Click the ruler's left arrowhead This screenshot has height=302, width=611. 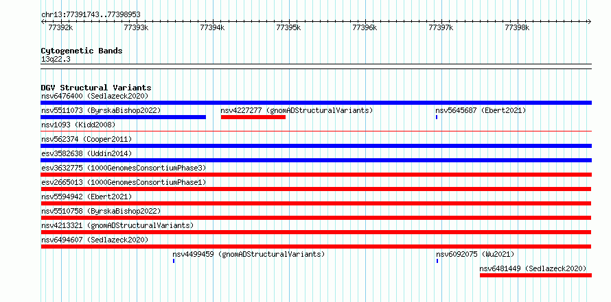click(x=43, y=21)
